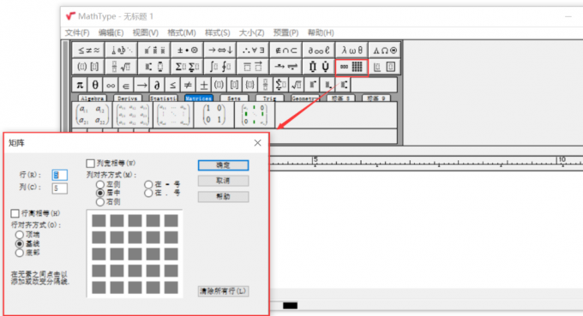
Task: Switch to the Algebra tab
Action: click(x=93, y=98)
